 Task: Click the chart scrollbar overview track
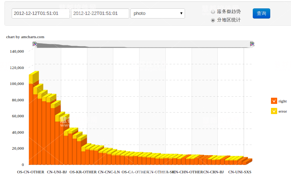point(143,44)
